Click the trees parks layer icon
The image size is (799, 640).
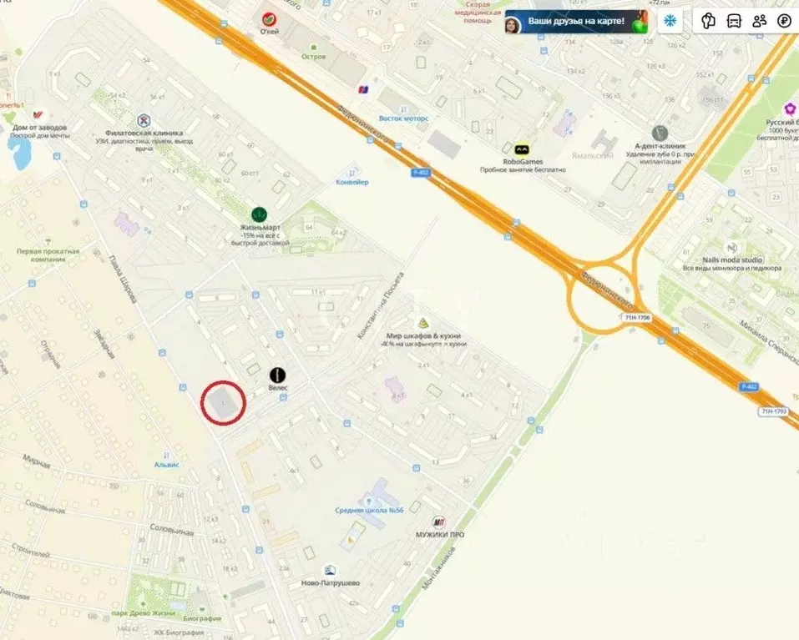(708, 21)
